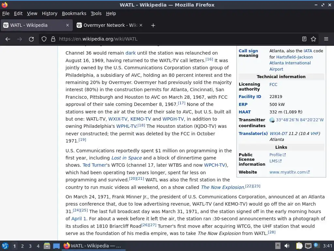Image resolution: width=334 pixels, height=251 pixels.
Task: Click the removable media tray icon
Action: pos(278,246)
